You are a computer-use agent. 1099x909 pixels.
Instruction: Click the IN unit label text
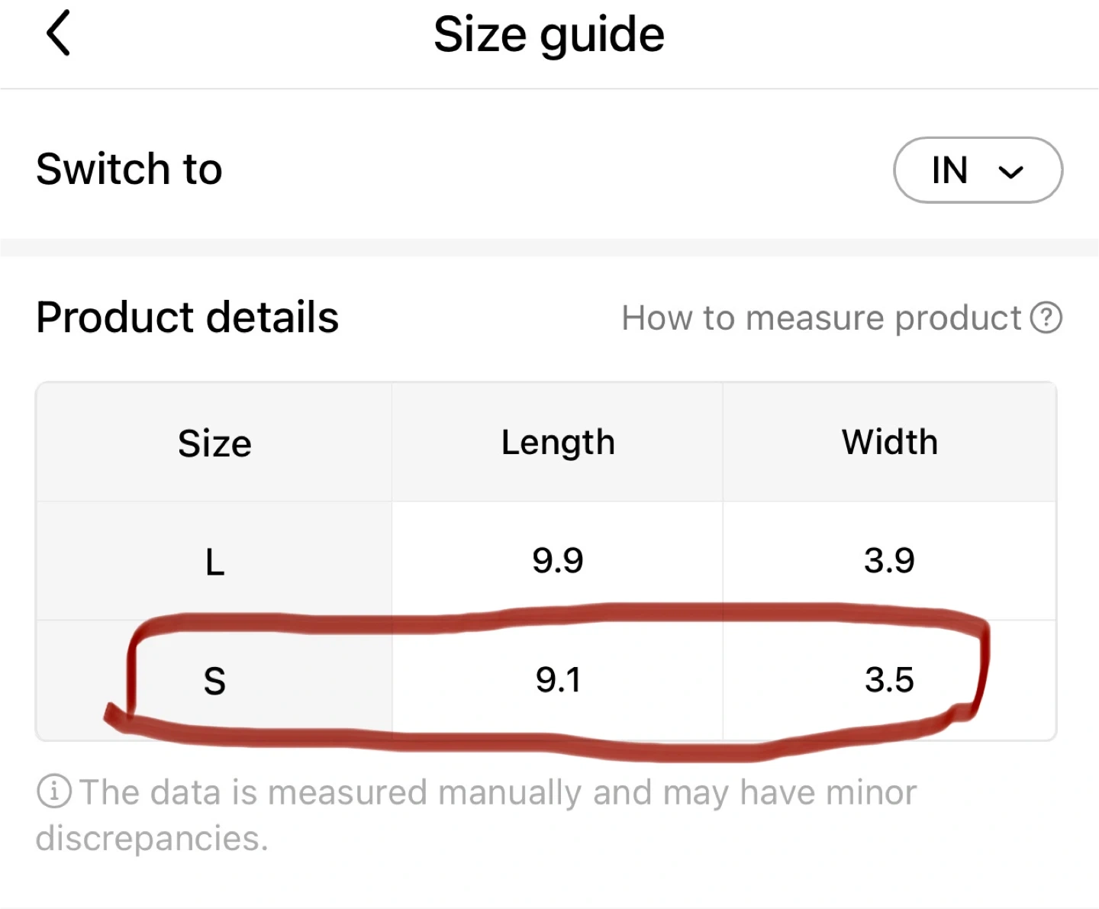coord(949,170)
